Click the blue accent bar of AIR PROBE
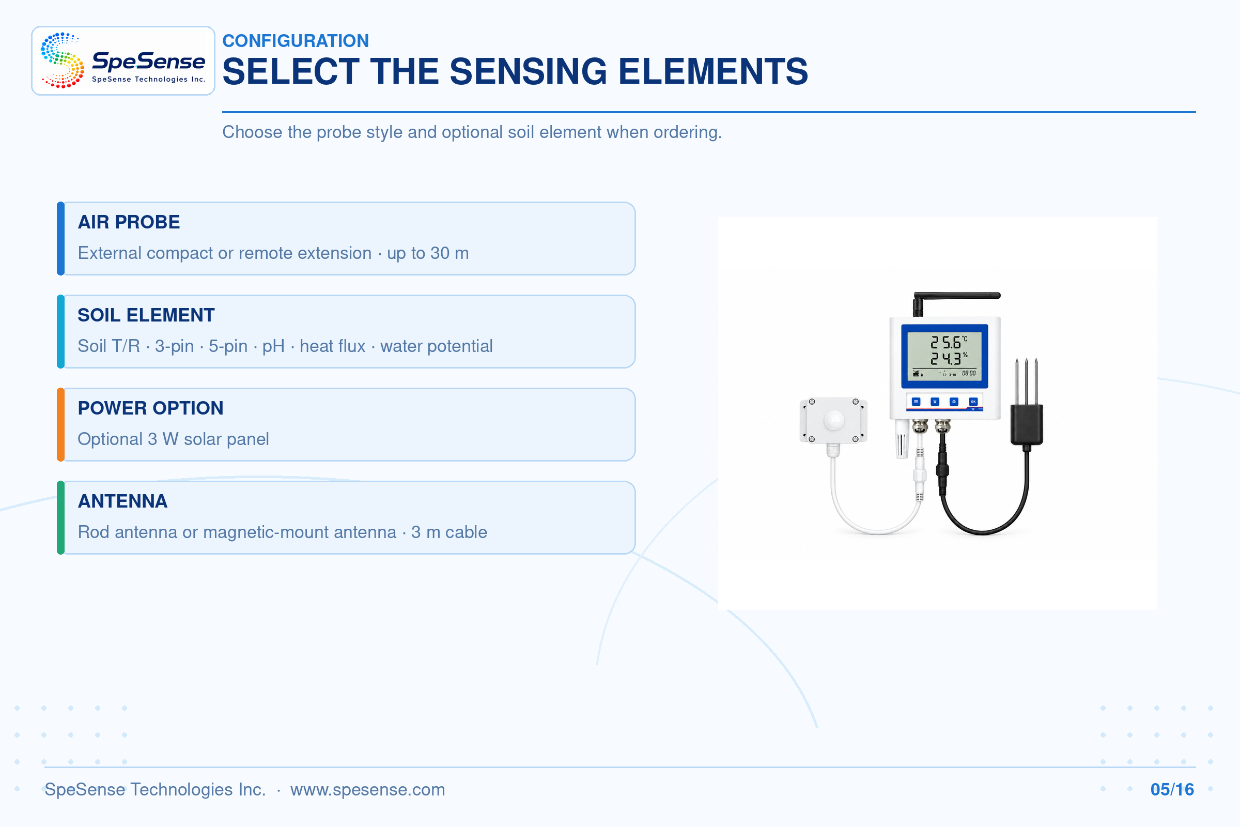Image resolution: width=1240 pixels, height=827 pixels. (60, 238)
